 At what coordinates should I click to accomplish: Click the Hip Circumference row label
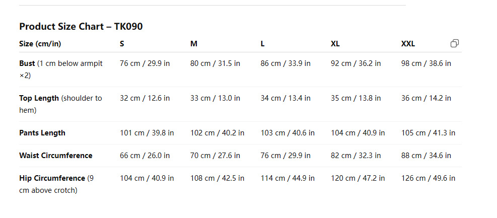pos(52,178)
